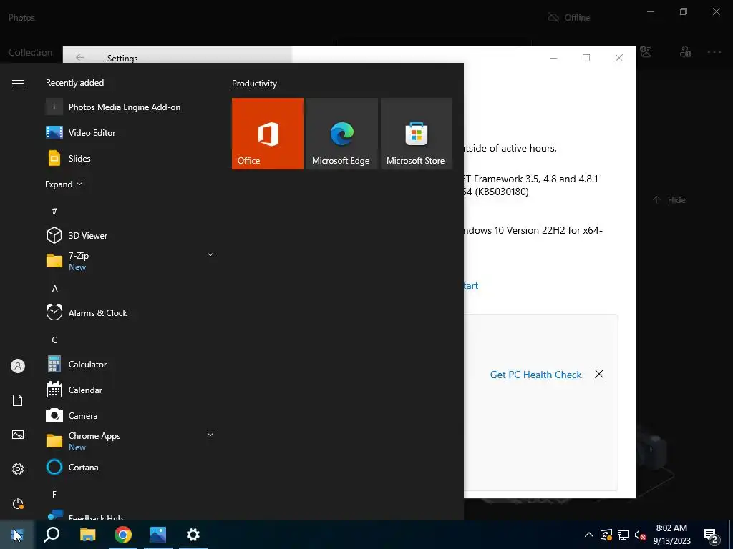Open Collection tab in Photos window
Viewport: 733px width, 549px height.
(x=30, y=52)
